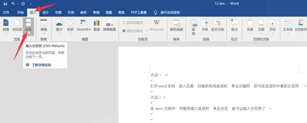Screen dimensions: 307x123
Task: Open the SmartArt graphic tool
Action: coord(83,25)
